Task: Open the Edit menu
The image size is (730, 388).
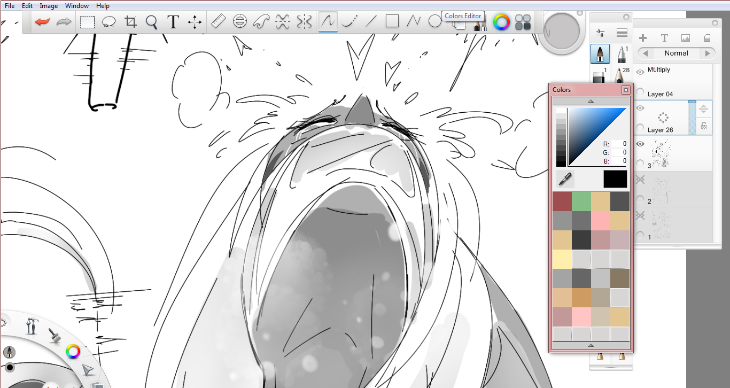Action: tap(27, 6)
